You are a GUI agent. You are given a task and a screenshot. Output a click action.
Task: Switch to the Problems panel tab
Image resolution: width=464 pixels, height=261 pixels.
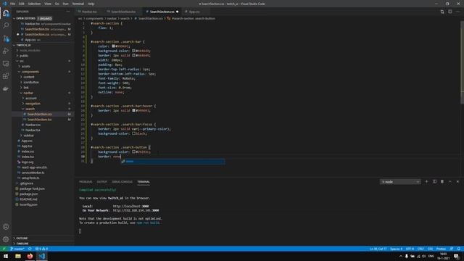click(x=86, y=182)
